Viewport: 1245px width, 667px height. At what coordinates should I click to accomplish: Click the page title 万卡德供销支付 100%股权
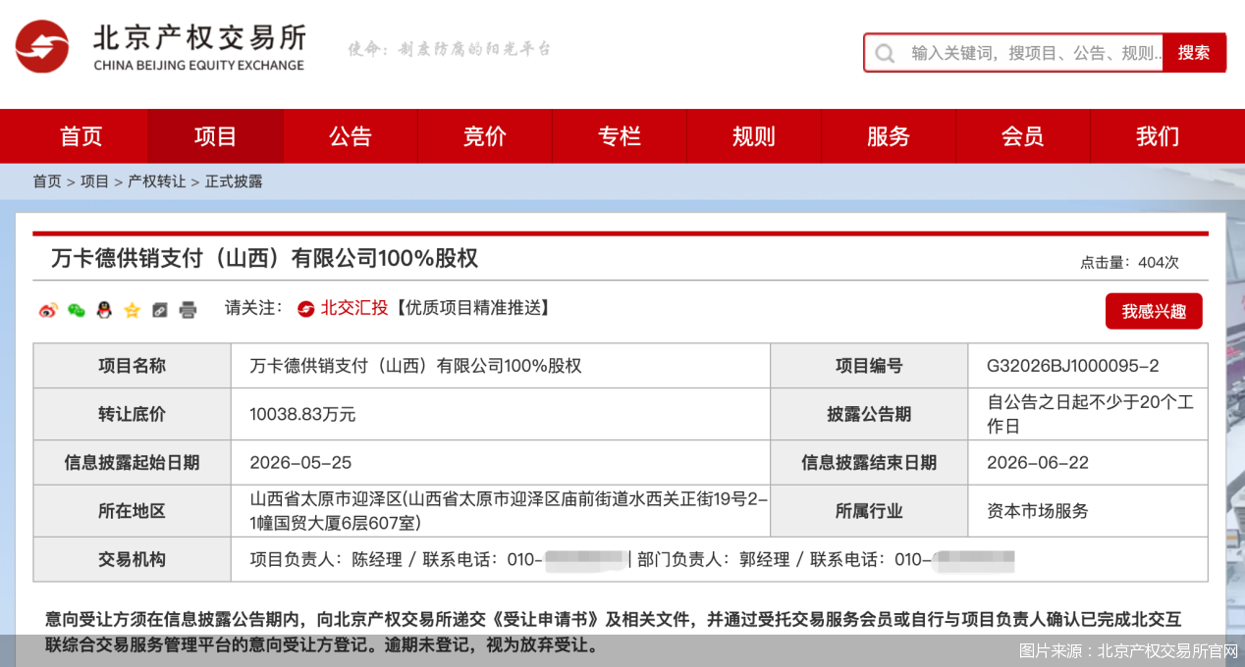click(265, 258)
